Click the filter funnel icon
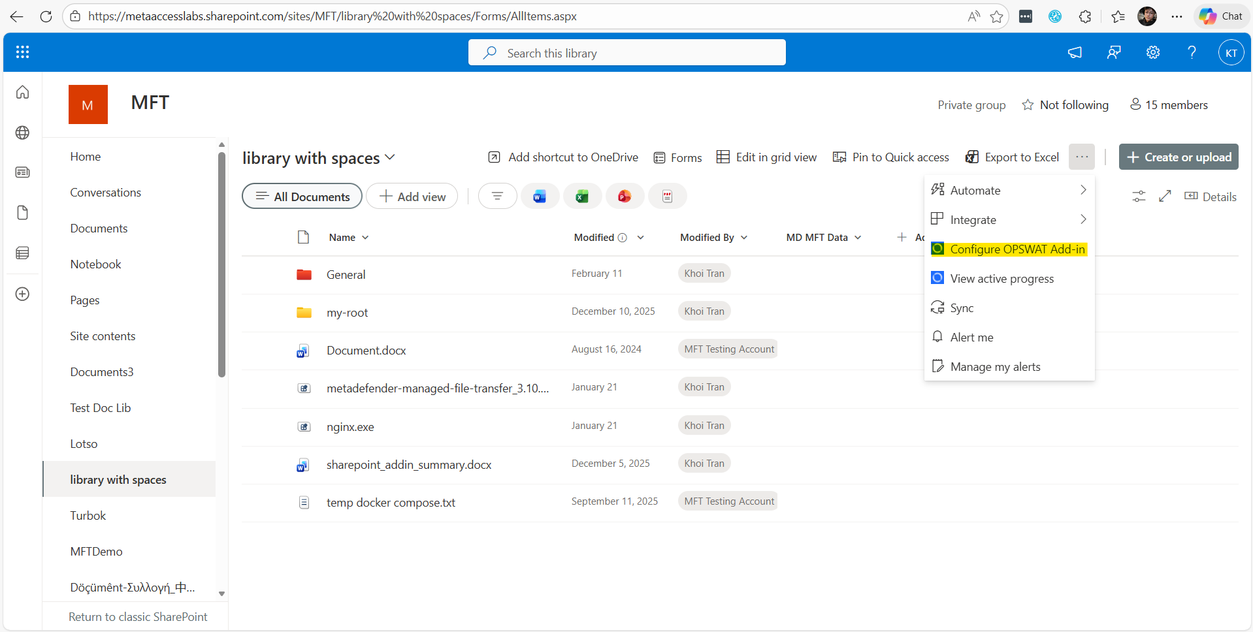 pyautogui.click(x=497, y=196)
